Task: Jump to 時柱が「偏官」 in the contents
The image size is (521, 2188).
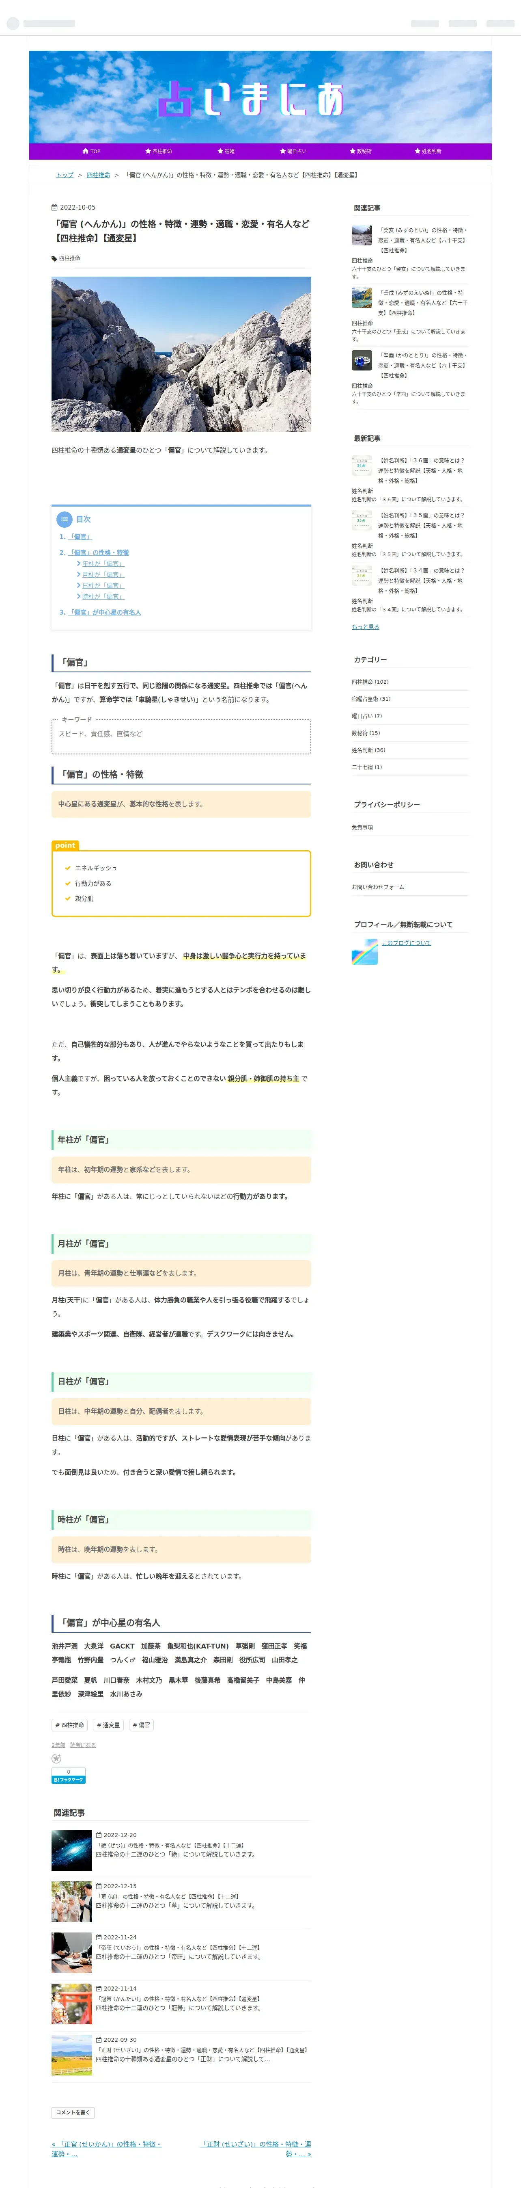Action: (103, 597)
